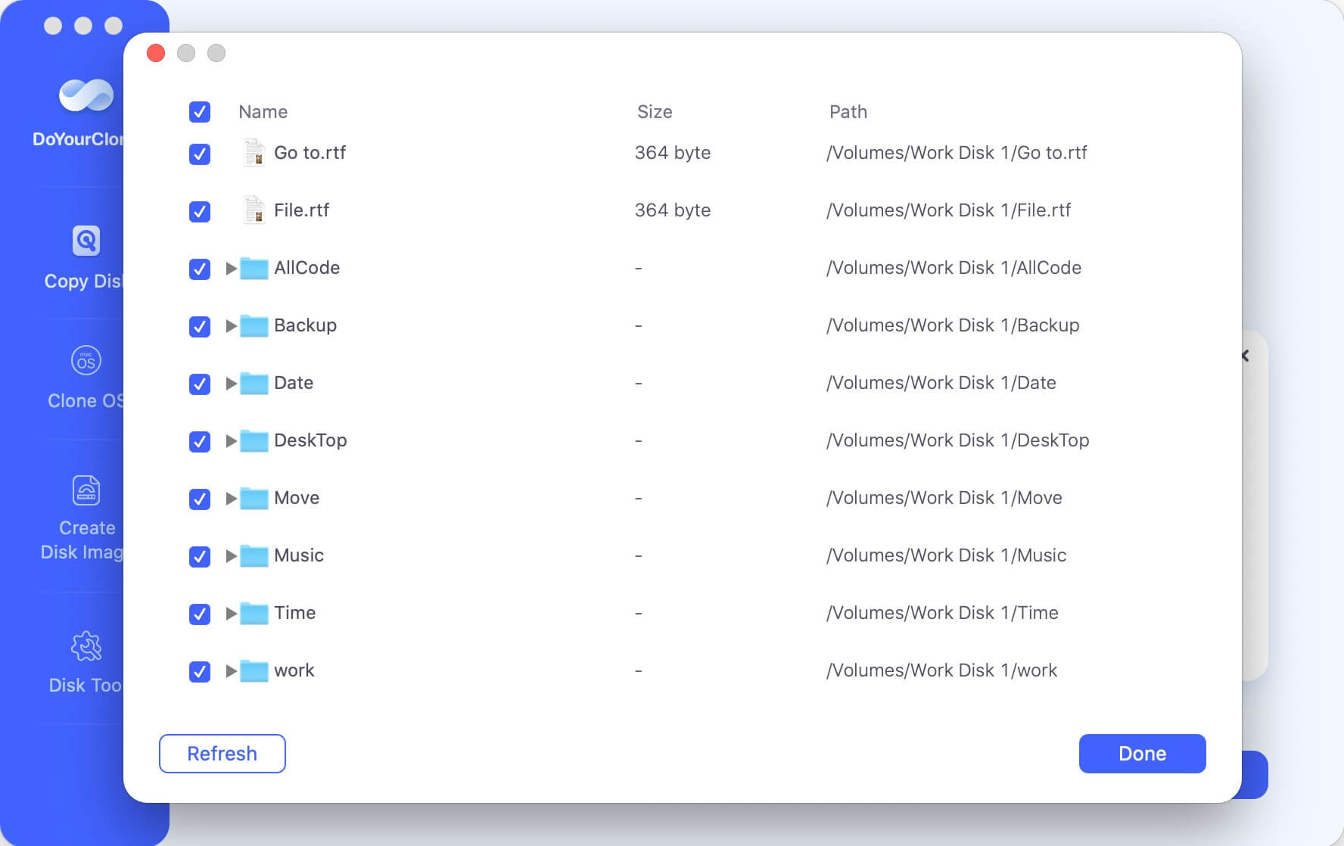The width and height of the screenshot is (1344, 846).
Task: Select Disk Tool in the sidebar menu
Action: tap(85, 660)
